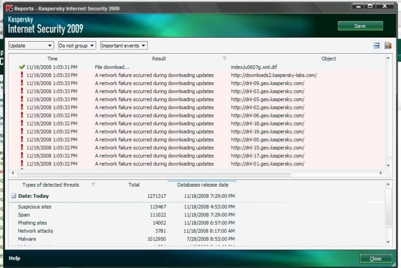Viewport: 401px width, 268px height.
Task: Collapse the Date: Today group
Action: click(14, 196)
